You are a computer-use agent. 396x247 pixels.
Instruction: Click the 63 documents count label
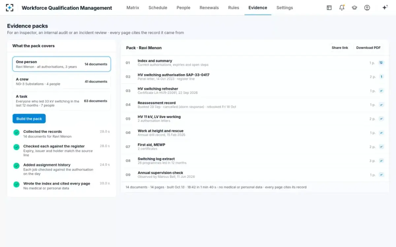(95, 101)
